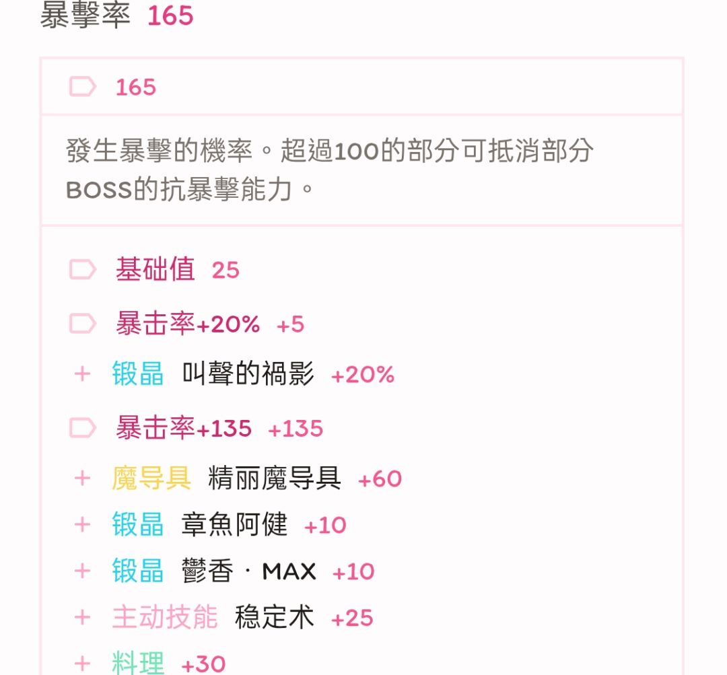Expand the 精丽魔导具 entry plus icon
Viewport: 727px width, 675px height.
tap(82, 478)
